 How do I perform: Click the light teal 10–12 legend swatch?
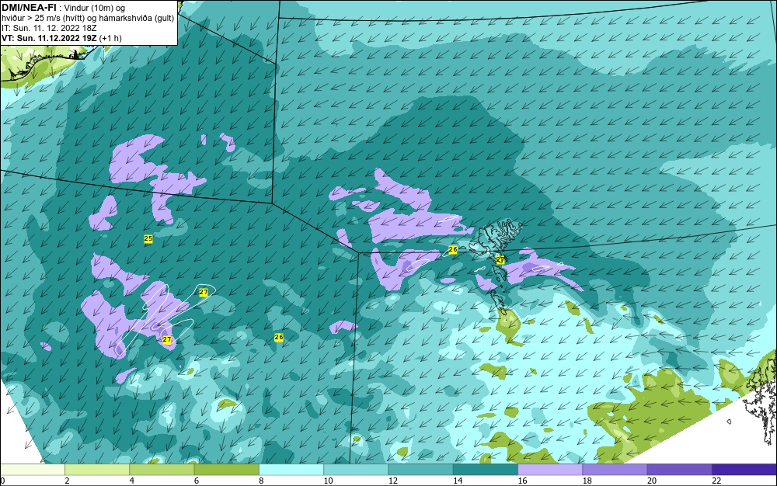(356, 470)
